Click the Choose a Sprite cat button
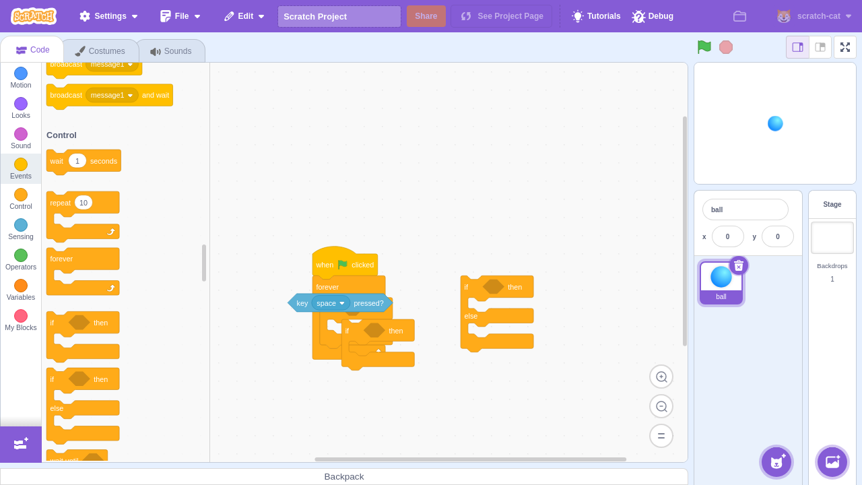This screenshot has width=862, height=485. 776,462
